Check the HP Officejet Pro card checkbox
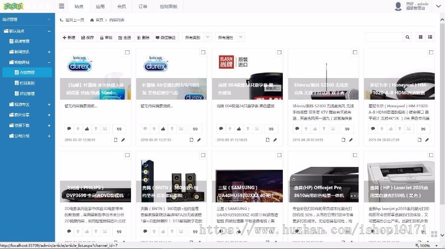This screenshot has height=249, width=445. (x=355, y=155)
